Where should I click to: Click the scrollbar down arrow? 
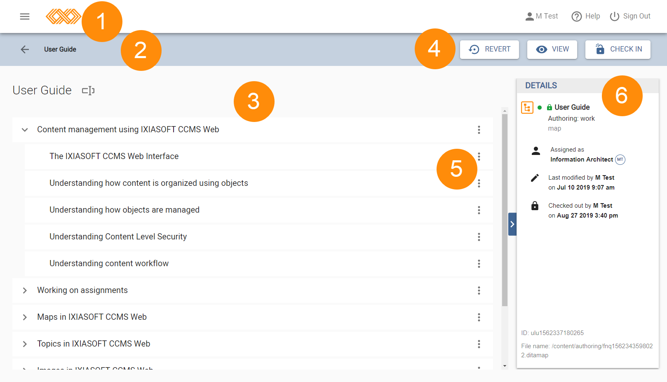(x=505, y=366)
